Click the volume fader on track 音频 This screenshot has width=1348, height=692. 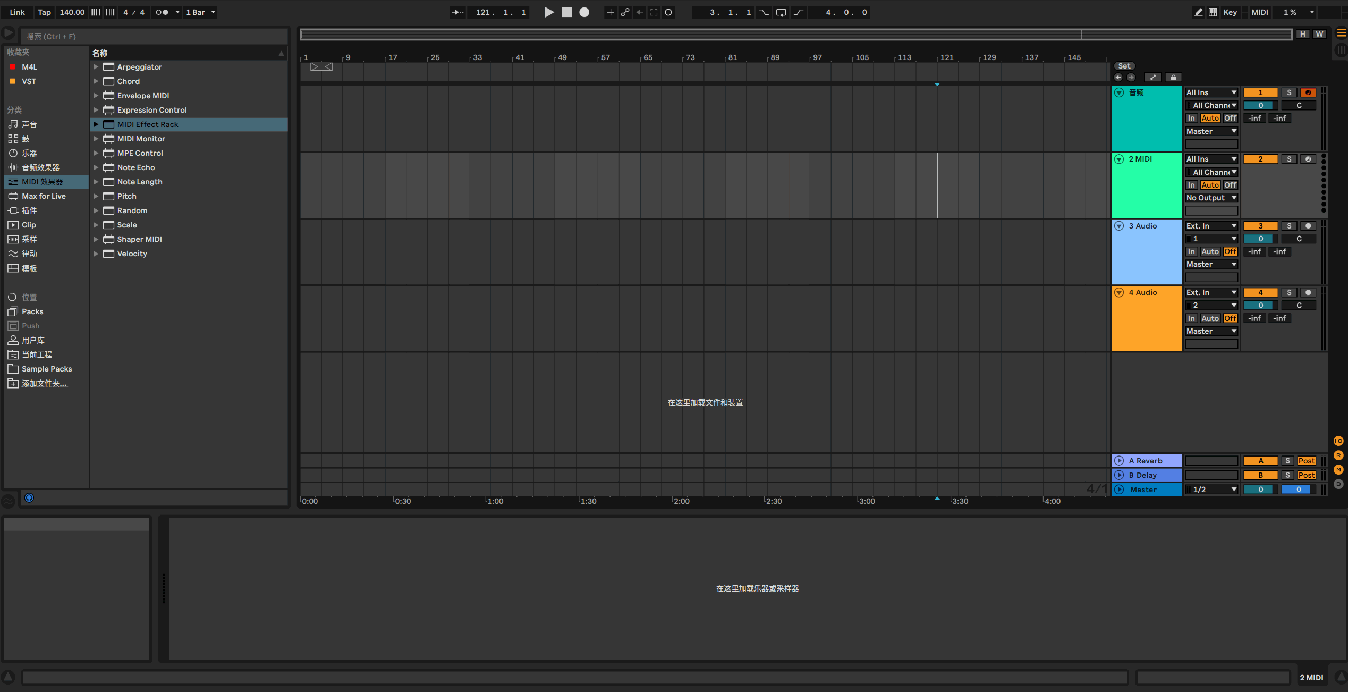tap(1260, 105)
